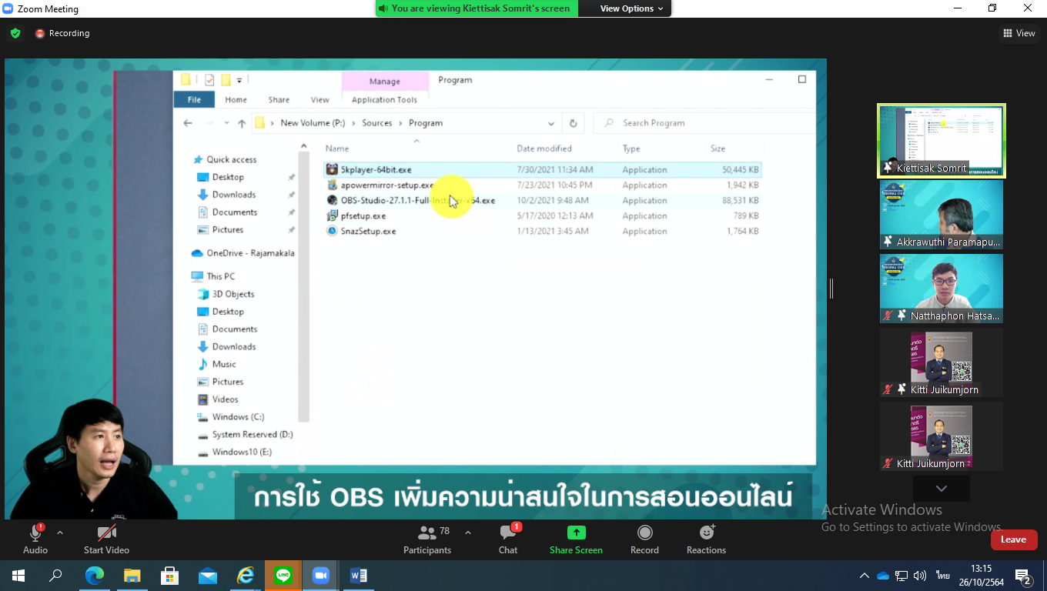Click the Search Program field
Viewport: 1047px width, 591px height.
[704, 123]
